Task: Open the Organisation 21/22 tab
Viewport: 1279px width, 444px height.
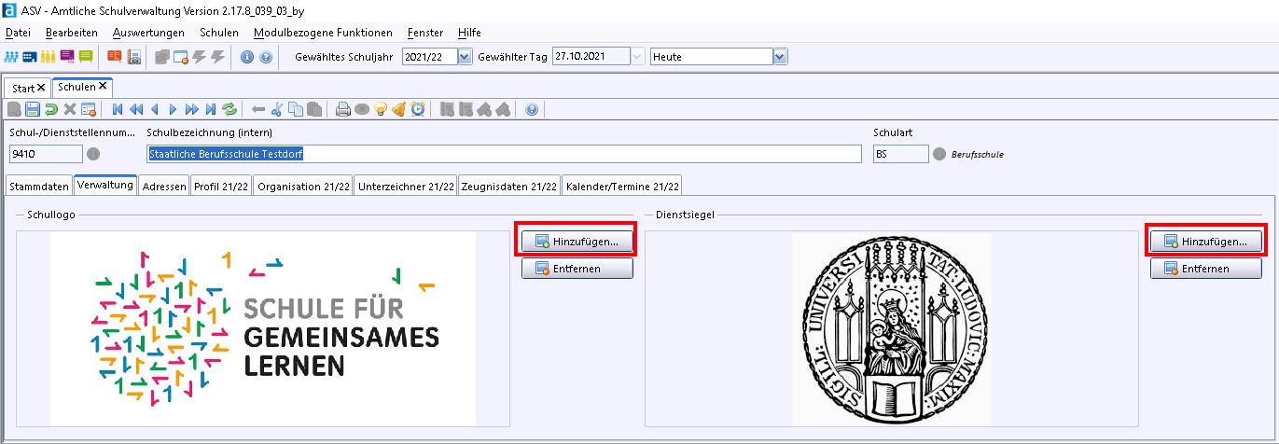Action: (303, 186)
